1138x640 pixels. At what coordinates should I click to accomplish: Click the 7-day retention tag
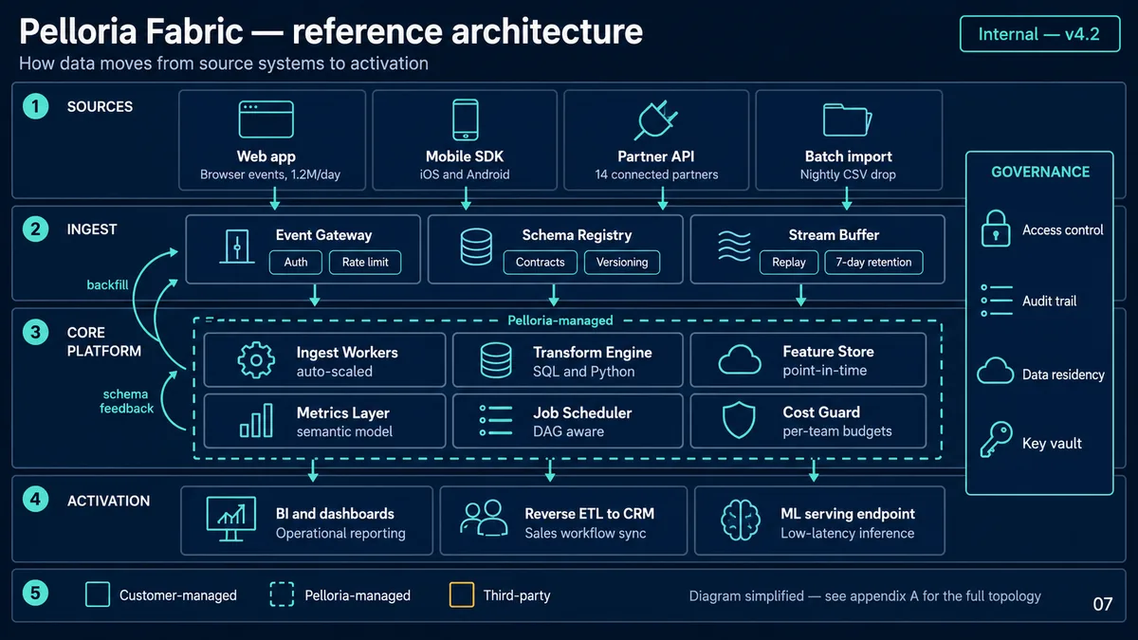[x=873, y=263]
